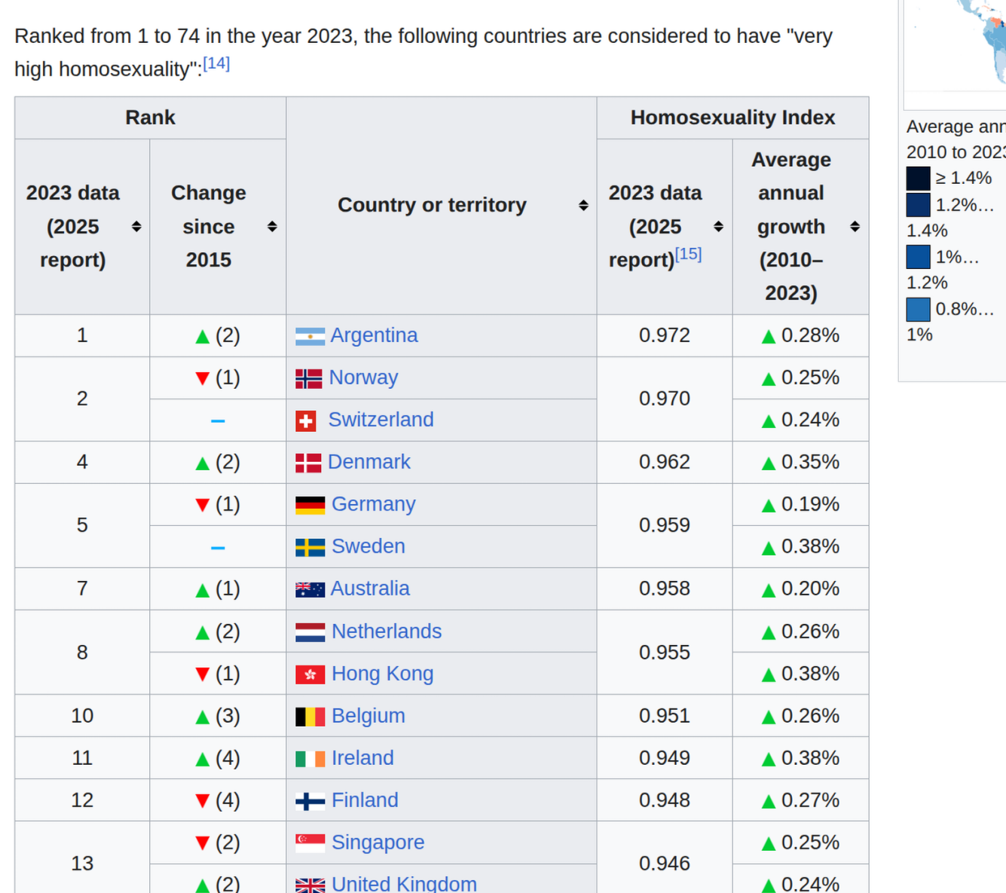The image size is (1006, 893).
Task: Jump to citation reference [15] in the header
Action: [688, 254]
